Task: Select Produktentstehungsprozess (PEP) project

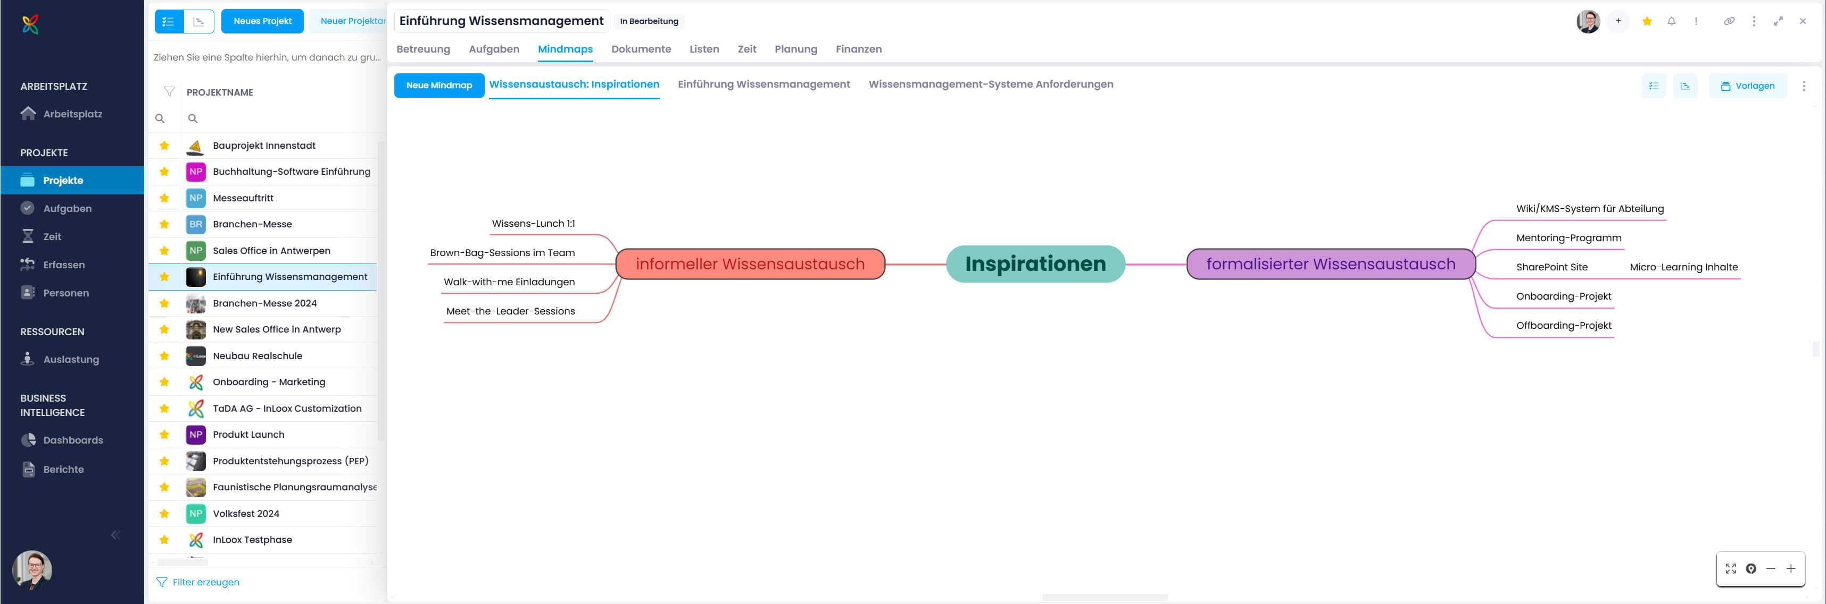Action: [290, 461]
